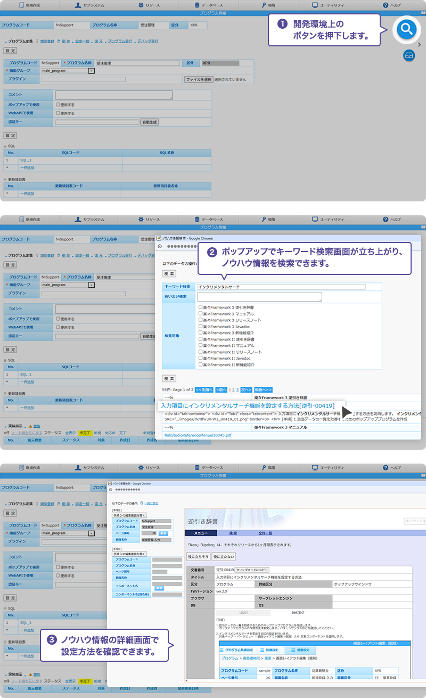Go to results page 2
Screen dimensions: 426x698
pos(234,390)
